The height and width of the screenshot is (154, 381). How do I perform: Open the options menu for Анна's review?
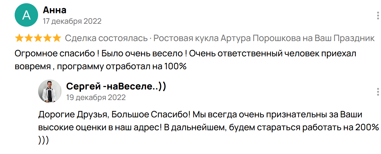378,15
